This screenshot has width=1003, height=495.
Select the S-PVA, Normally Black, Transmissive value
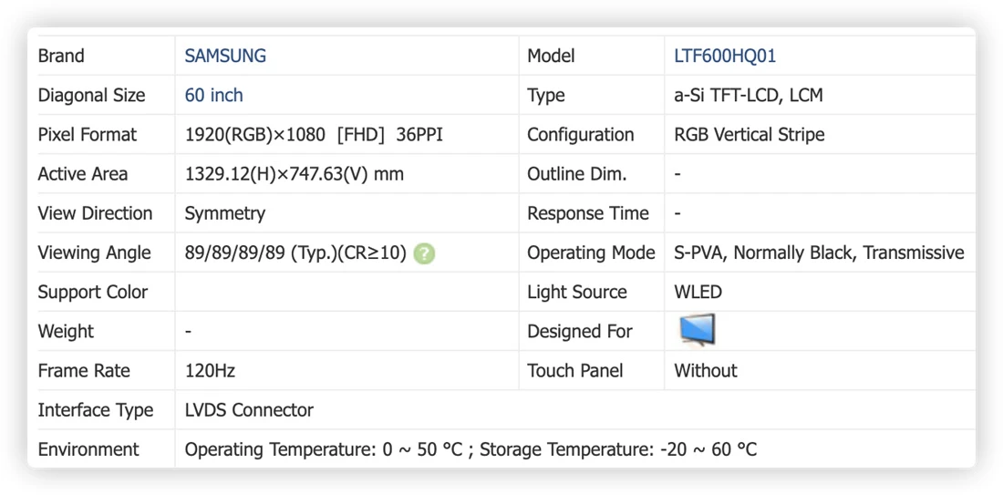coord(819,253)
